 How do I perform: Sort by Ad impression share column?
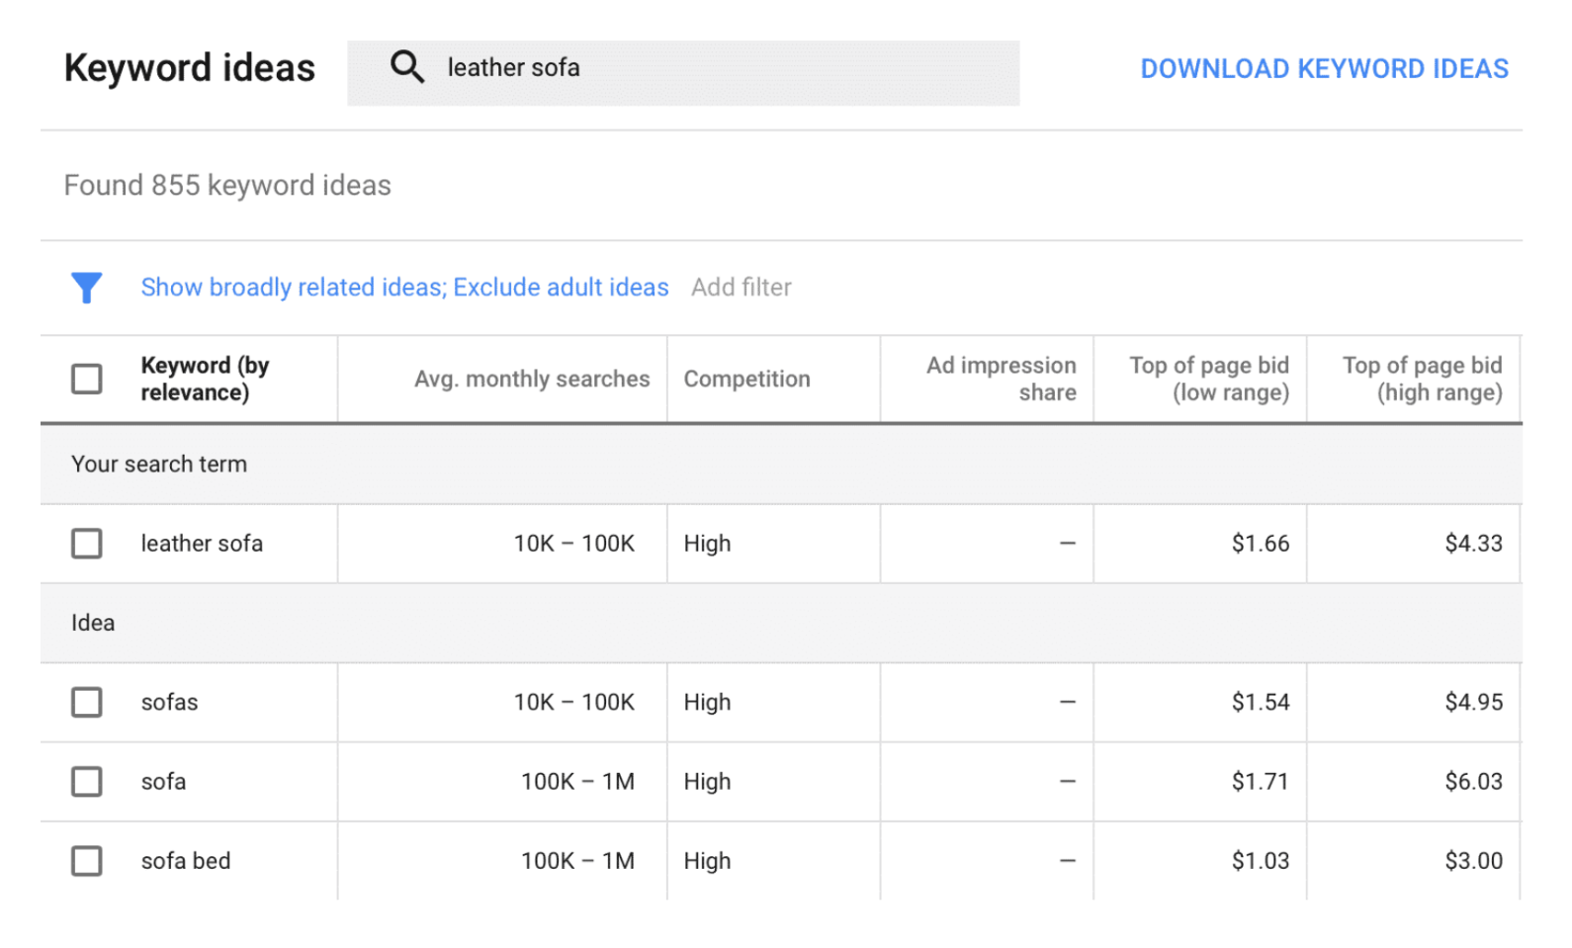pos(1001,379)
